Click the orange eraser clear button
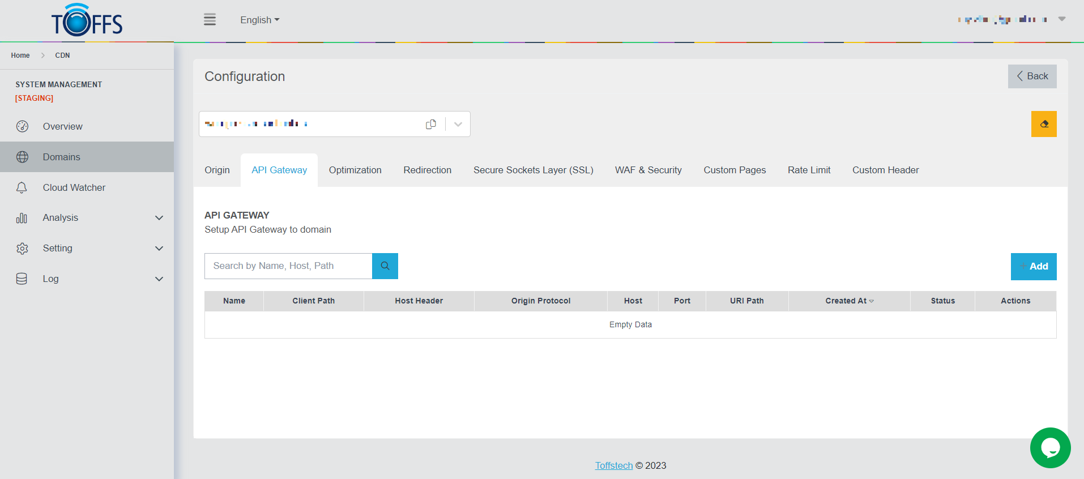 1043,124
